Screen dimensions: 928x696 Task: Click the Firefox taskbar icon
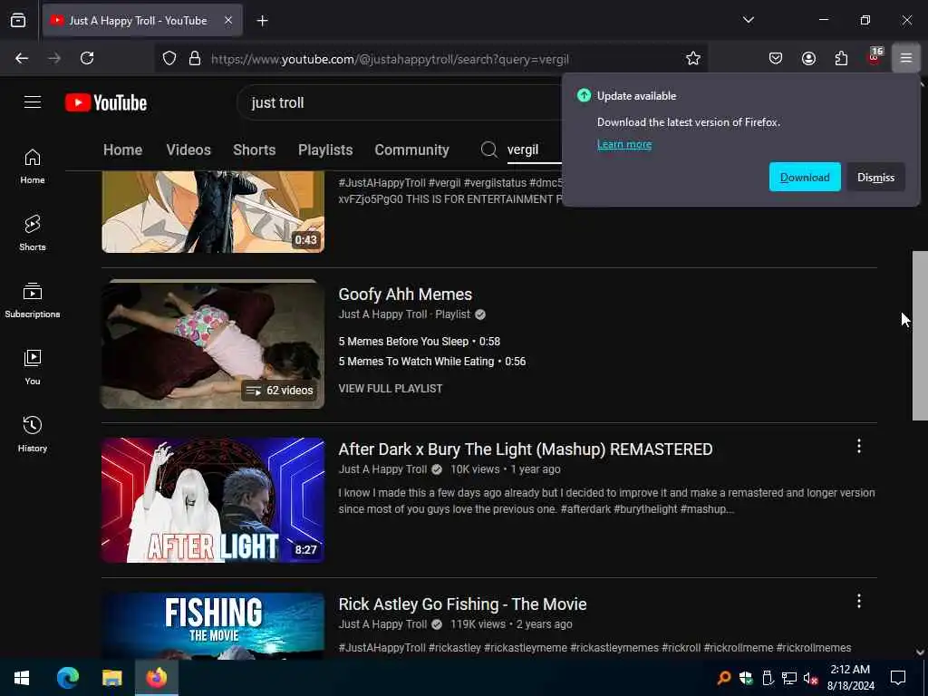[156, 678]
